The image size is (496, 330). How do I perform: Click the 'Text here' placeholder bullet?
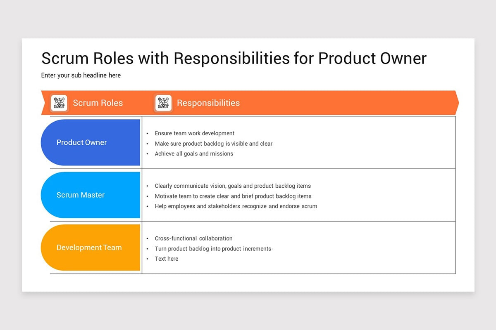(x=166, y=259)
